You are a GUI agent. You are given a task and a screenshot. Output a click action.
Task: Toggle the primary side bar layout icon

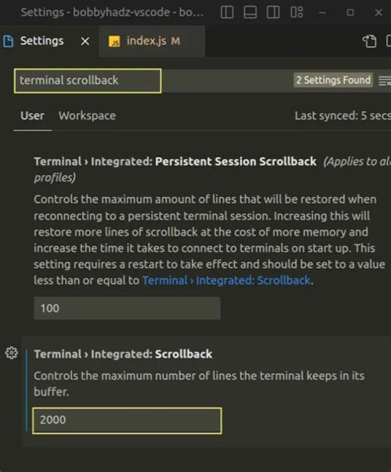point(227,12)
